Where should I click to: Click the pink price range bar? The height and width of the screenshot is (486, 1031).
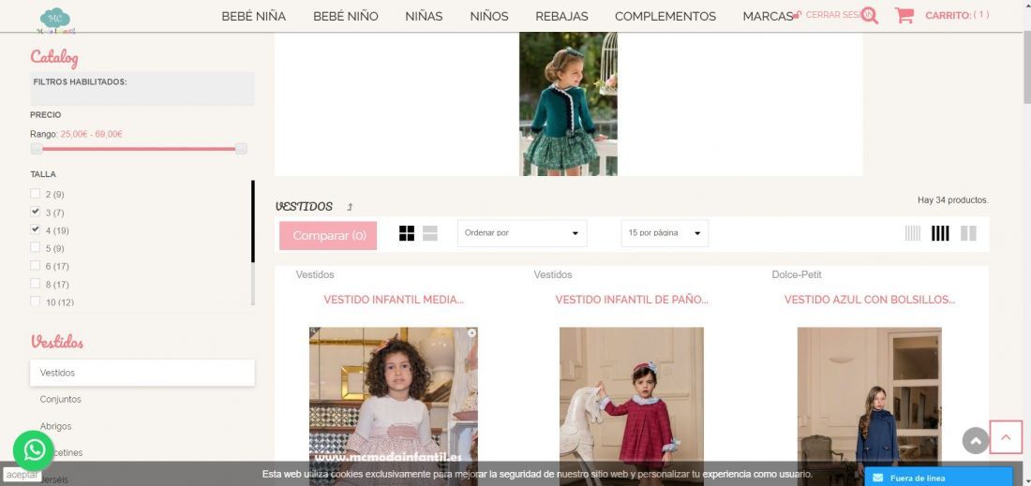(x=139, y=149)
